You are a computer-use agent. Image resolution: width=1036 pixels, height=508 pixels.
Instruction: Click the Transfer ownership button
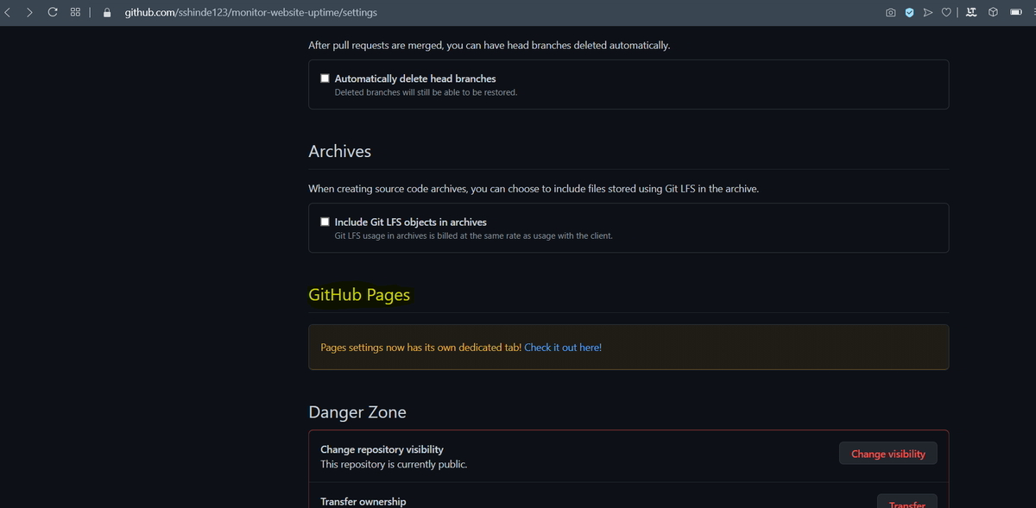(906, 503)
